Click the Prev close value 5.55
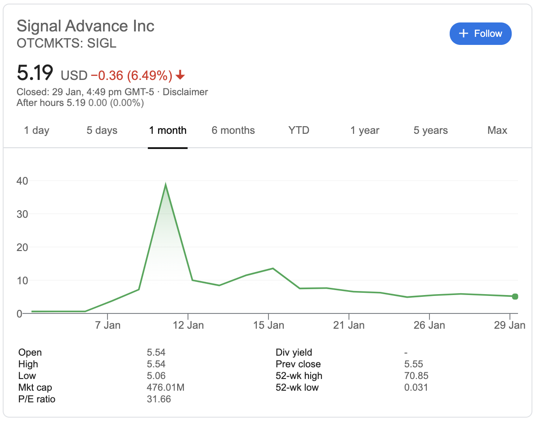Viewport: 536px width, 432px height. pos(413,364)
